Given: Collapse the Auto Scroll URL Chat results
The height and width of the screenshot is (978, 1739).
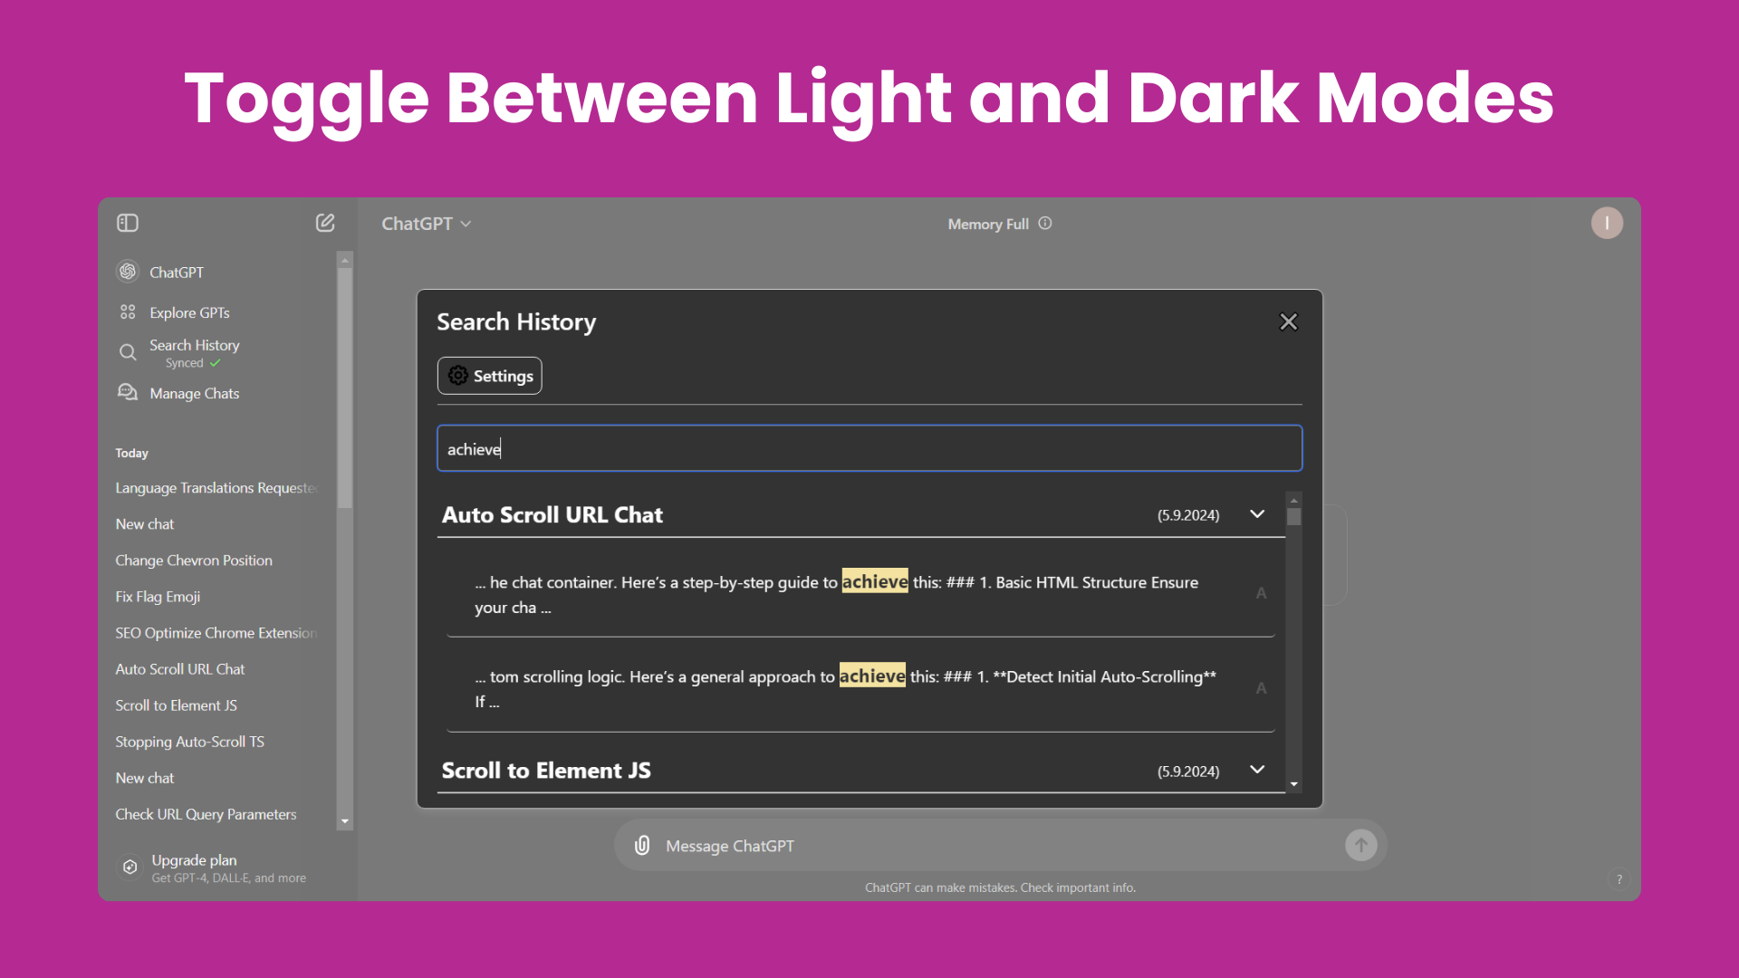Looking at the screenshot, I should (x=1257, y=514).
